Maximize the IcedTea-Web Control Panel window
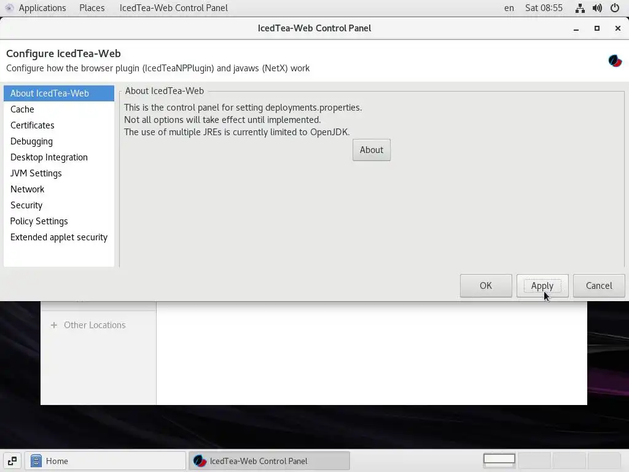 pyautogui.click(x=597, y=28)
